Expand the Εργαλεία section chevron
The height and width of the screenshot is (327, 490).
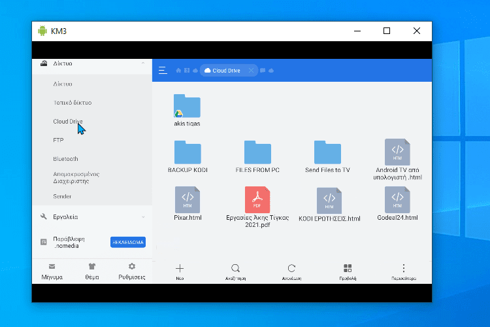143,217
